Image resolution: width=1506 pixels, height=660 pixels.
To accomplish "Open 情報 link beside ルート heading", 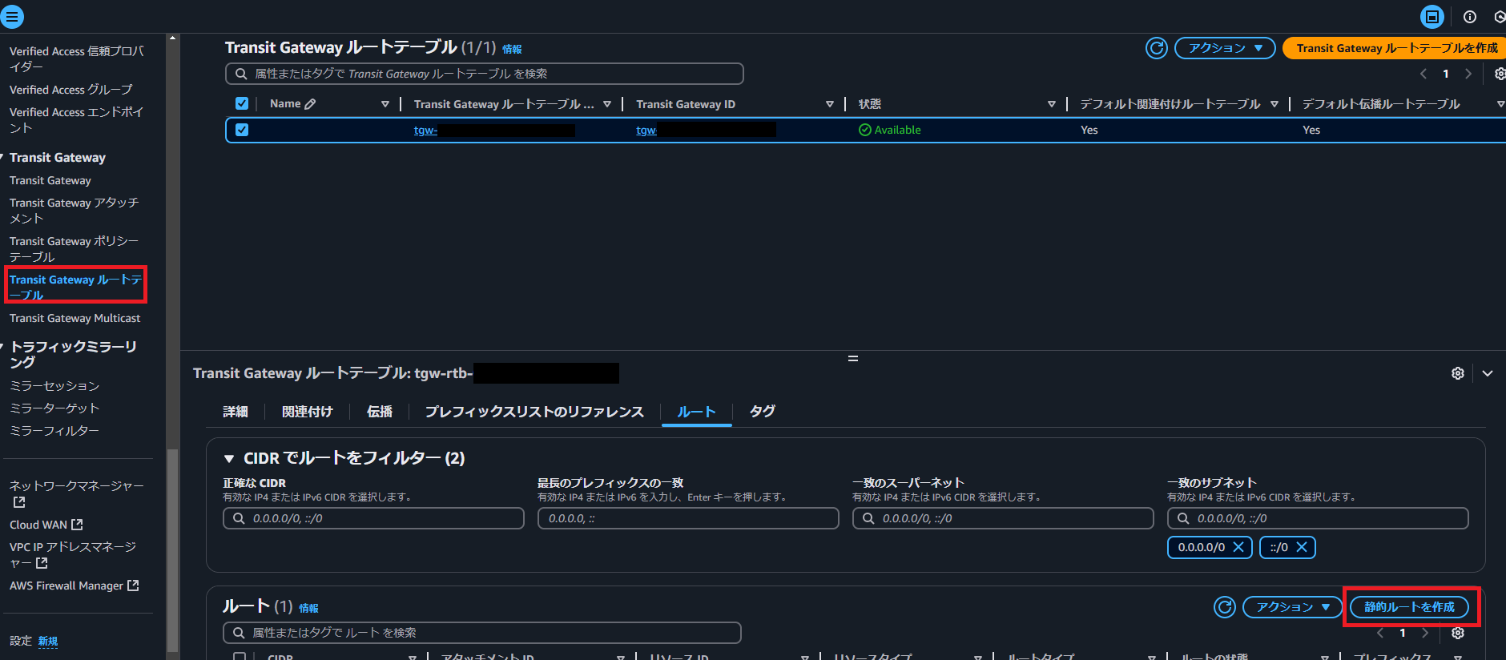I will pyautogui.click(x=308, y=609).
